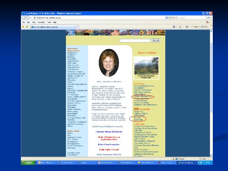This screenshot has height=171, width=228.
Task: Open the Street Sweeping Schedule link
Action: point(109,155)
